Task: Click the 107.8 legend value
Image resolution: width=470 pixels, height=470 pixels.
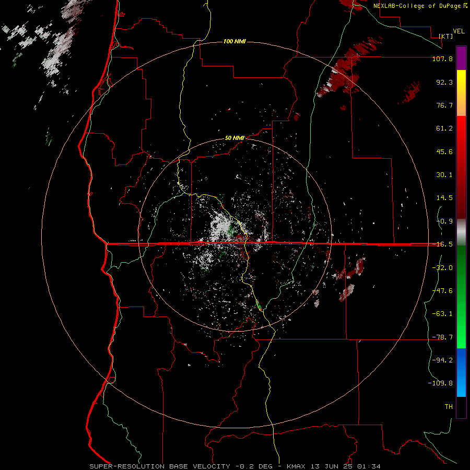Action: coord(442,58)
